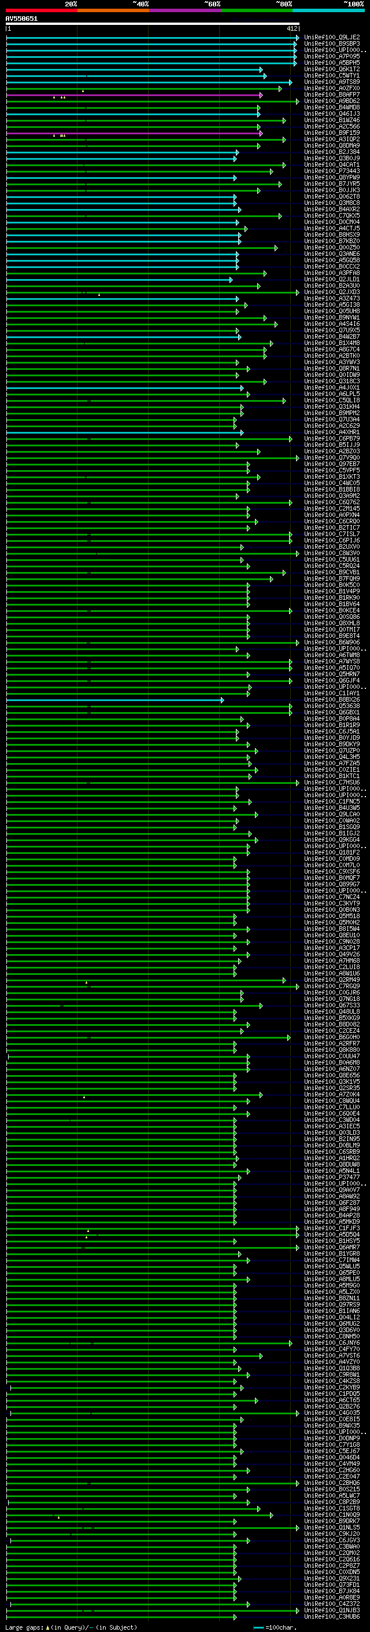Select hit label UniRef100_C1FNC5

pos(332,801)
